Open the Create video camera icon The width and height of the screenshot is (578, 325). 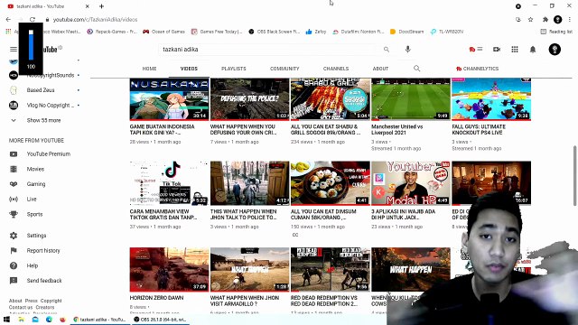tap(497, 49)
